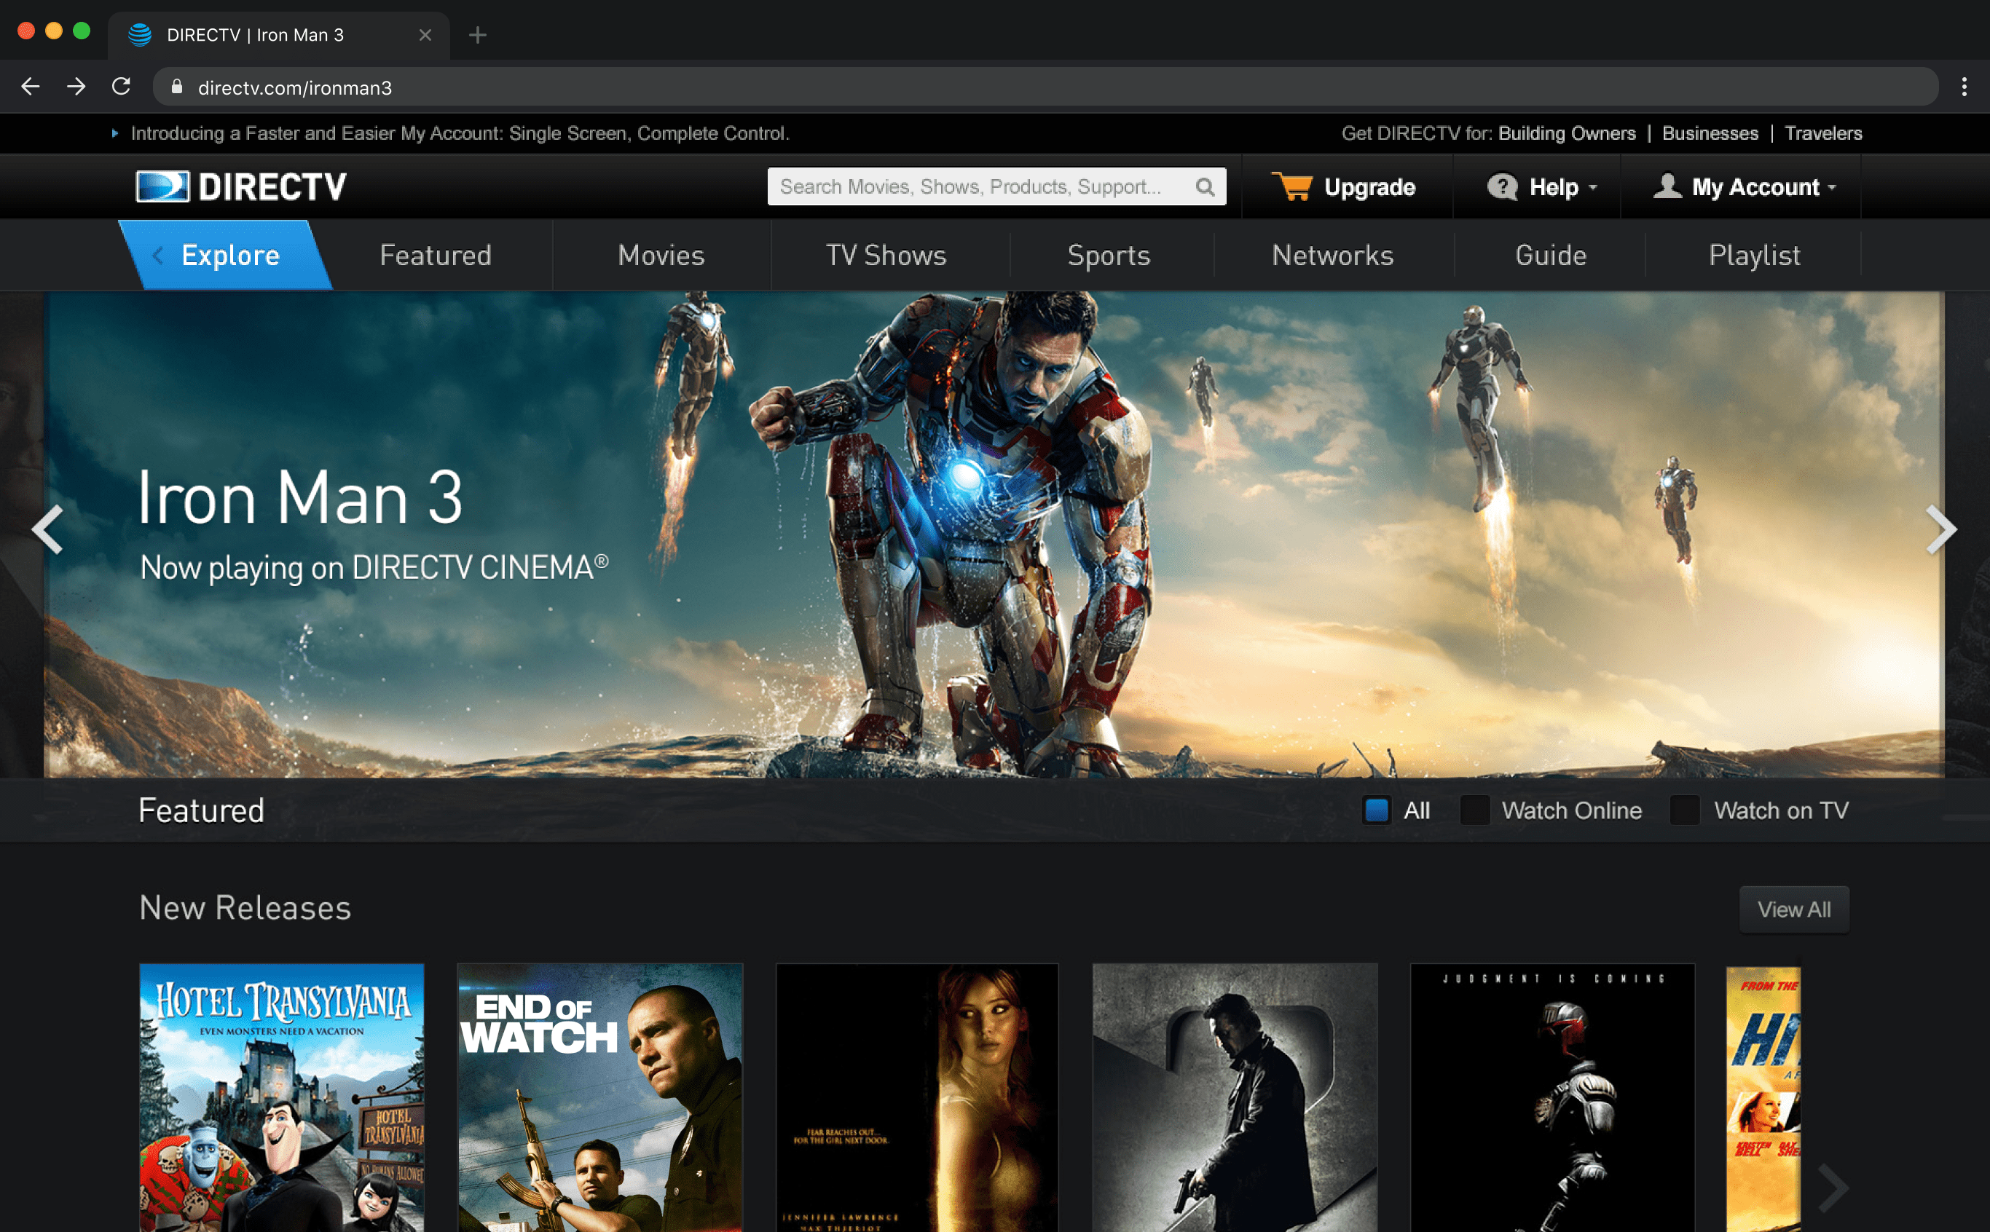1990x1232 pixels.
Task: Open the Businesses link
Action: (1710, 133)
